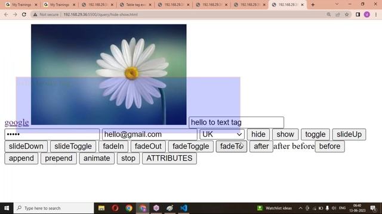Close the Table tag tab
Image resolution: width=382 pixels, height=214 pixels.
(150, 5)
